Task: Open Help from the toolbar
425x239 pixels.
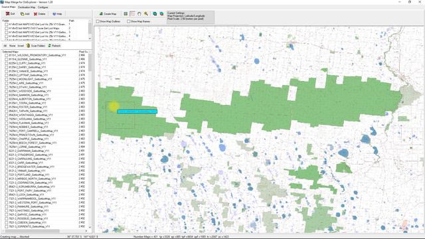Action: 57,14
